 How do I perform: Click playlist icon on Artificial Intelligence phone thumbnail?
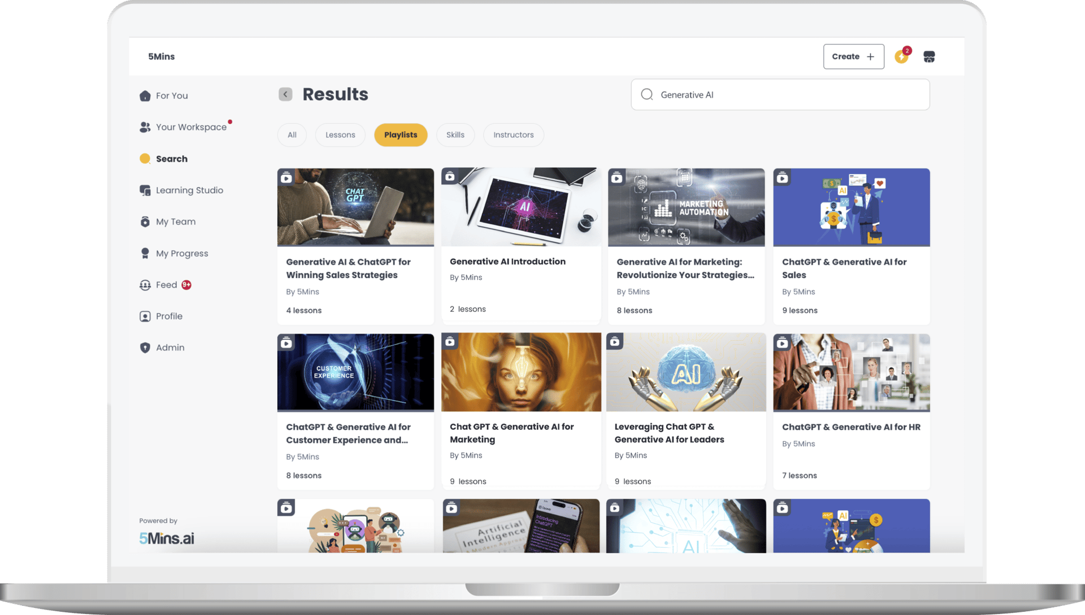[x=451, y=508]
